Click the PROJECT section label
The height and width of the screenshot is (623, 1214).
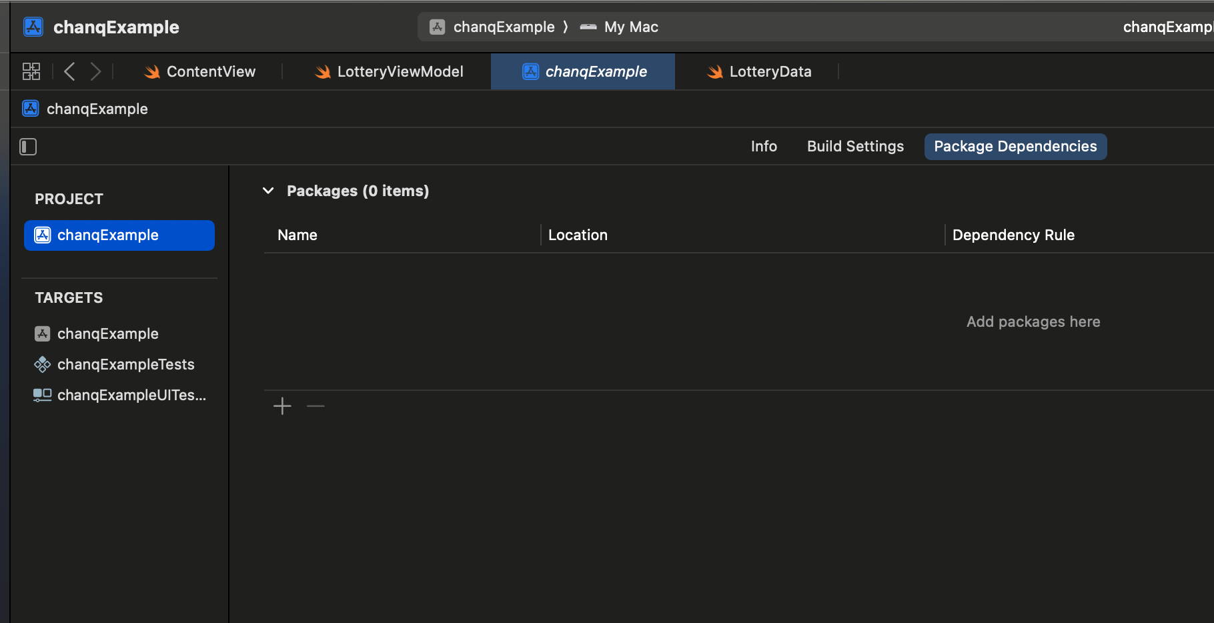click(x=69, y=199)
